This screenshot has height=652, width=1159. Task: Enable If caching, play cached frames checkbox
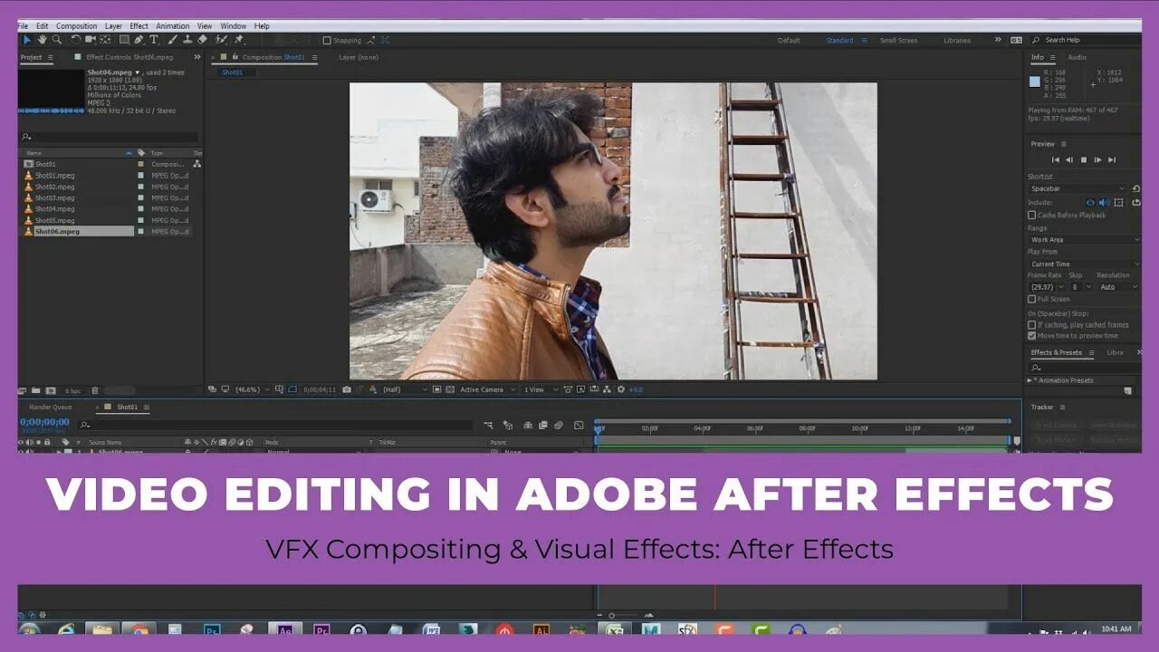(x=1031, y=324)
